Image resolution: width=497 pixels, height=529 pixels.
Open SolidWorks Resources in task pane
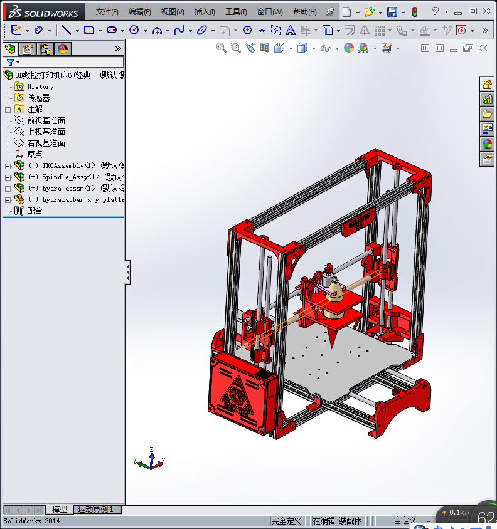[x=487, y=83]
